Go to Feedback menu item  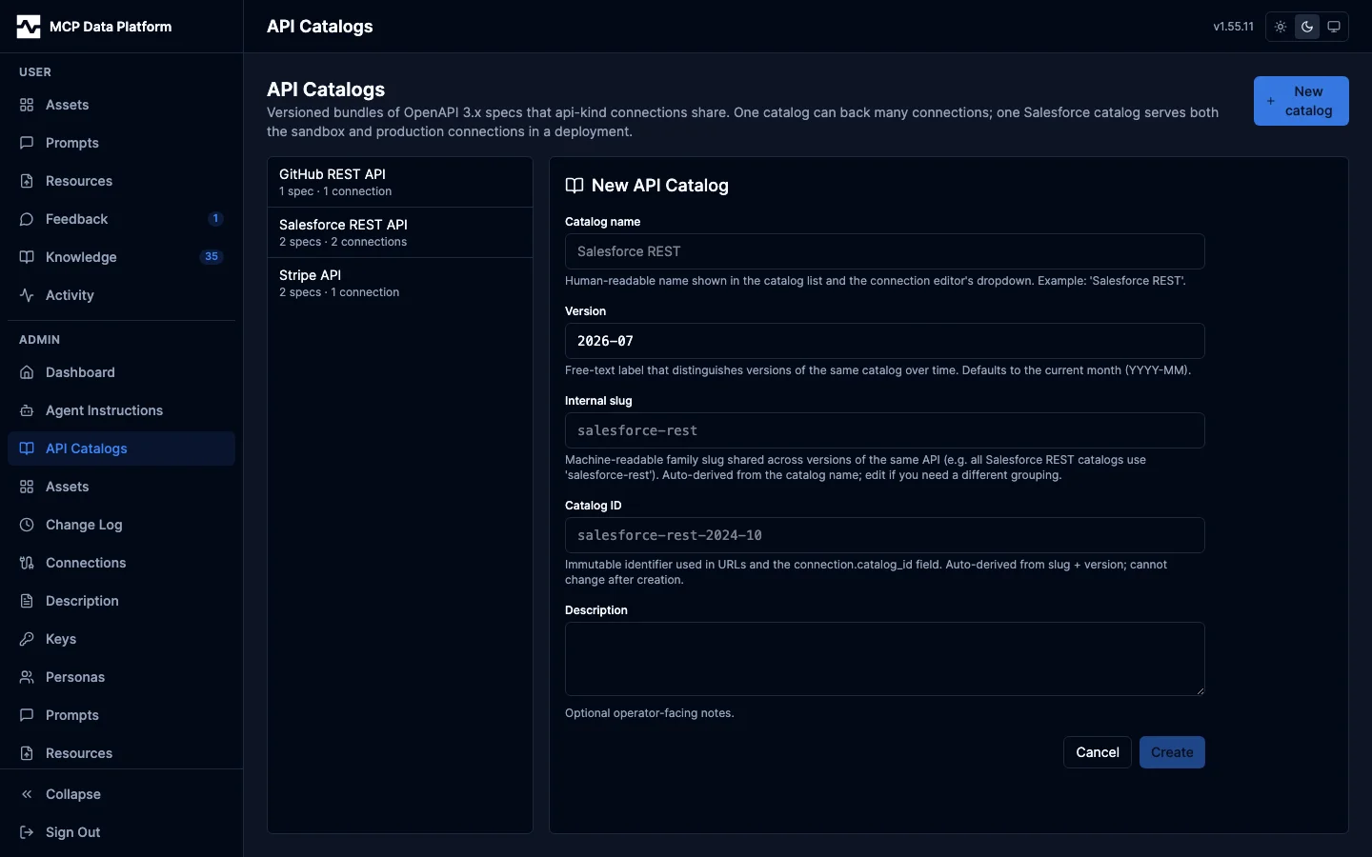(121, 219)
